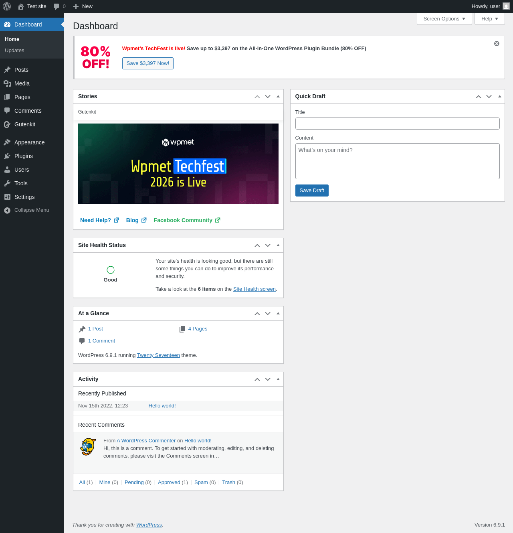Screen dimensions: 513x533
Task: Open the Screen Options dropdown
Action: 444,19
